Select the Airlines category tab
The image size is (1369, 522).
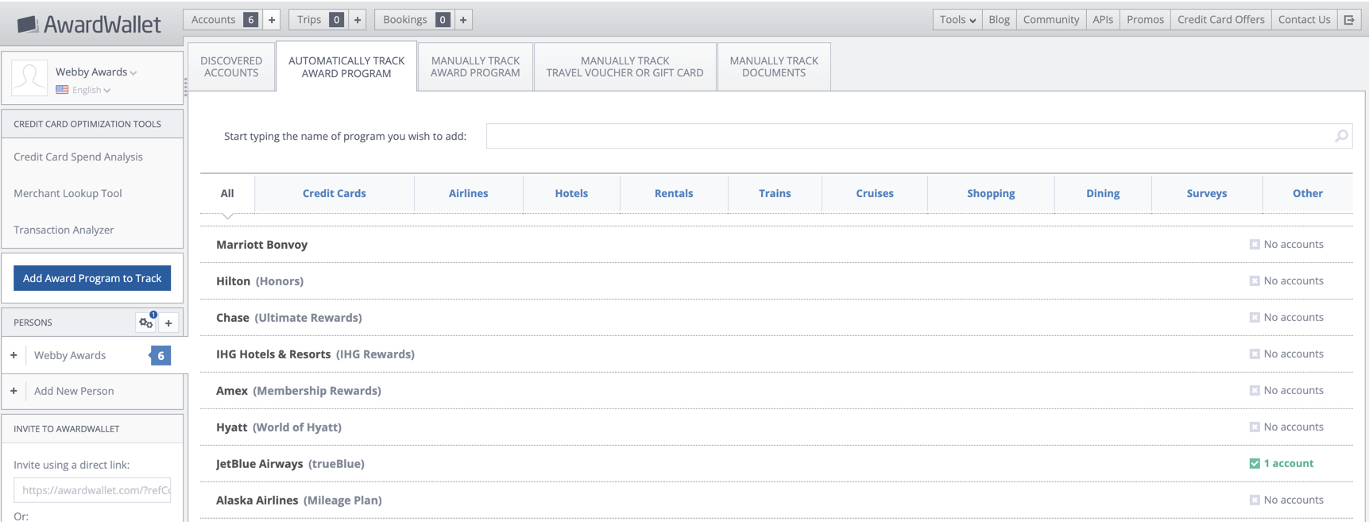point(468,193)
